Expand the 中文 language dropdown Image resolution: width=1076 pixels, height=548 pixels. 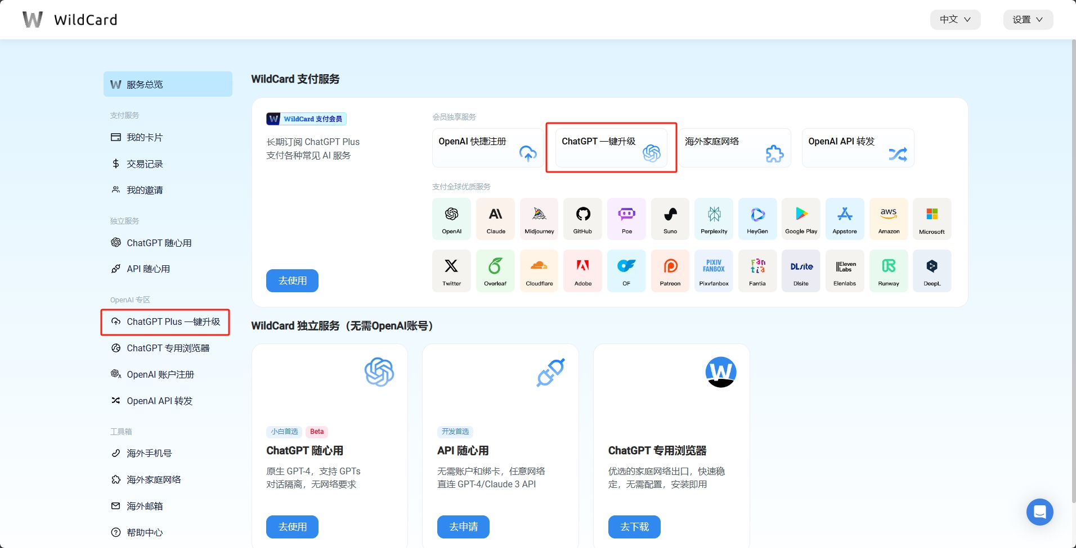(955, 20)
